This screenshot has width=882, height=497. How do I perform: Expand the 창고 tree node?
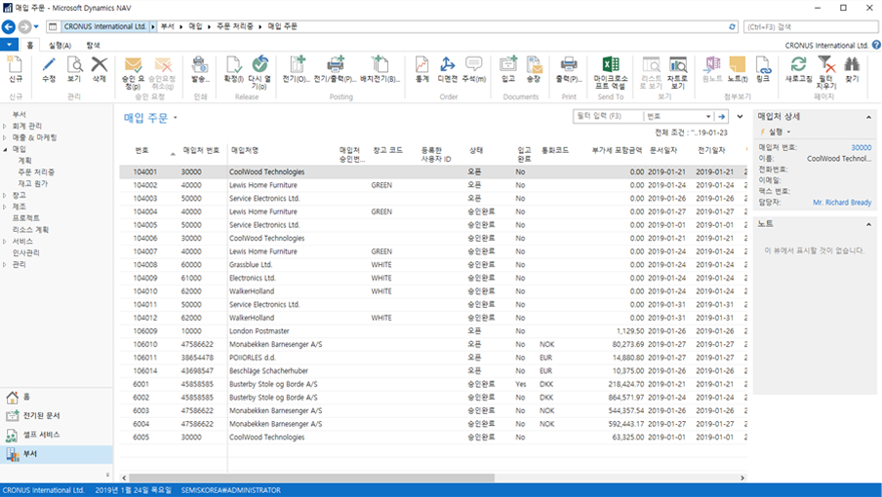[x=5, y=196]
